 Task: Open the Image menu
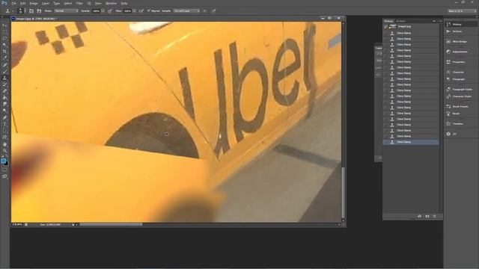click(x=33, y=3)
